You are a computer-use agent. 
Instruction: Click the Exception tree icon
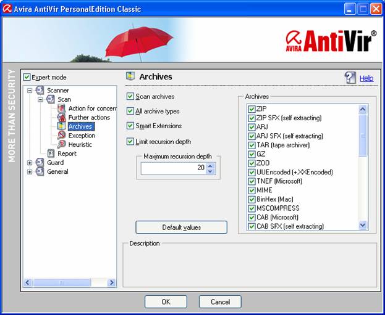point(62,135)
